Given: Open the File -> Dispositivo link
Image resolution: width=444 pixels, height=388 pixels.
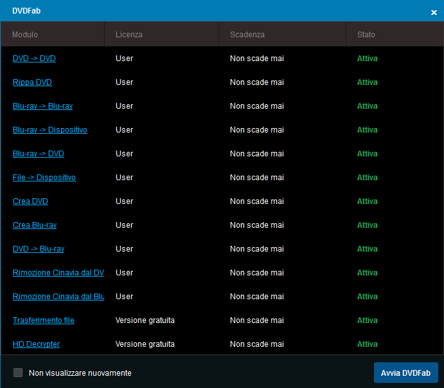Looking at the screenshot, I should pyautogui.click(x=44, y=178).
